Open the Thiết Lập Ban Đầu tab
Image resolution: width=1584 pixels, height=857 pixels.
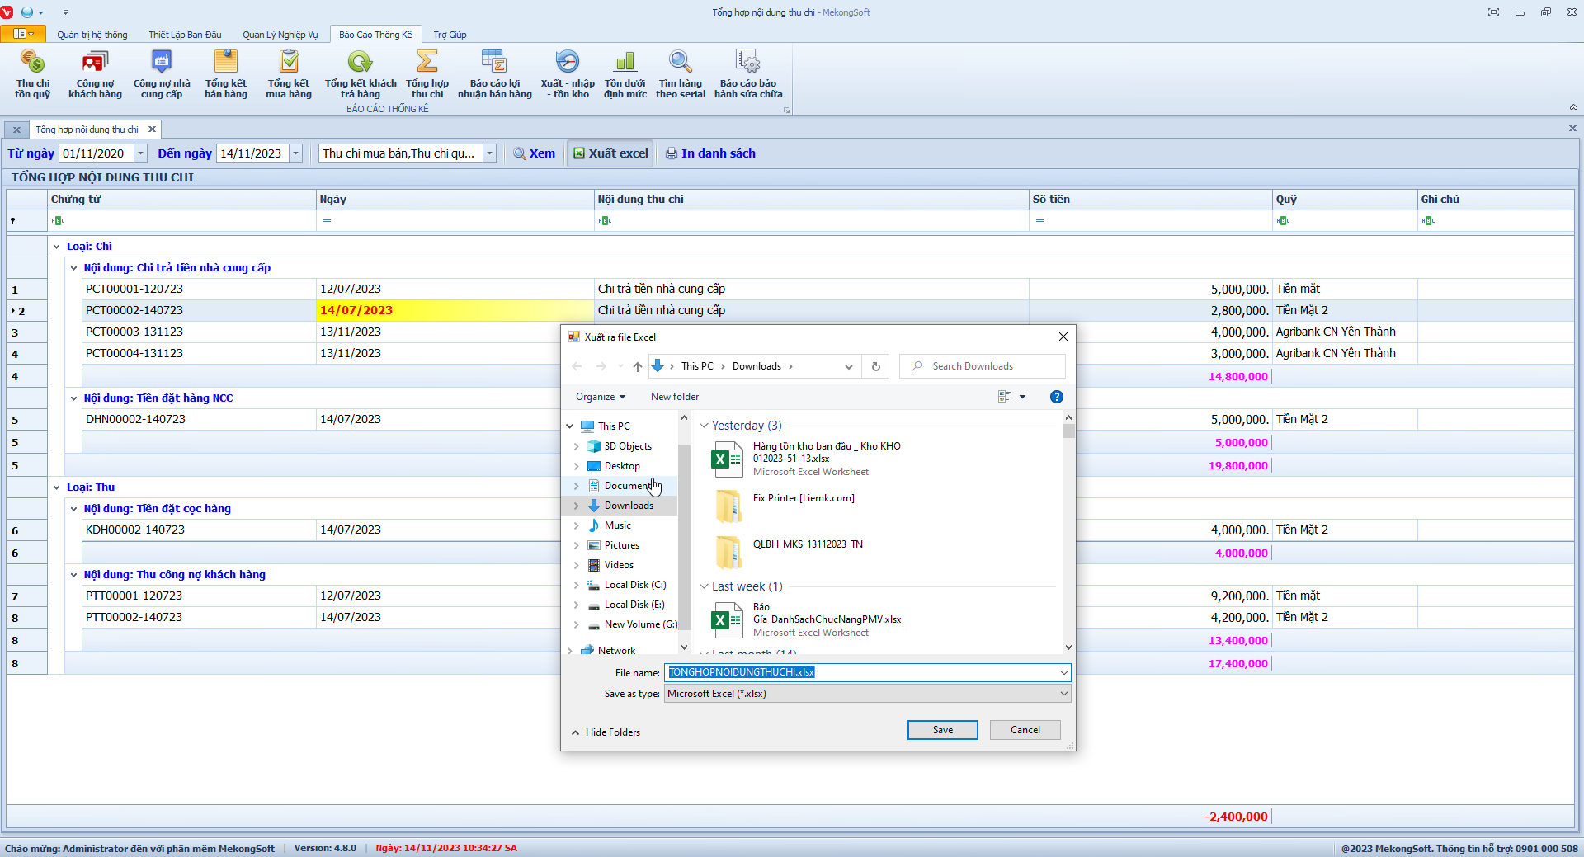(185, 35)
